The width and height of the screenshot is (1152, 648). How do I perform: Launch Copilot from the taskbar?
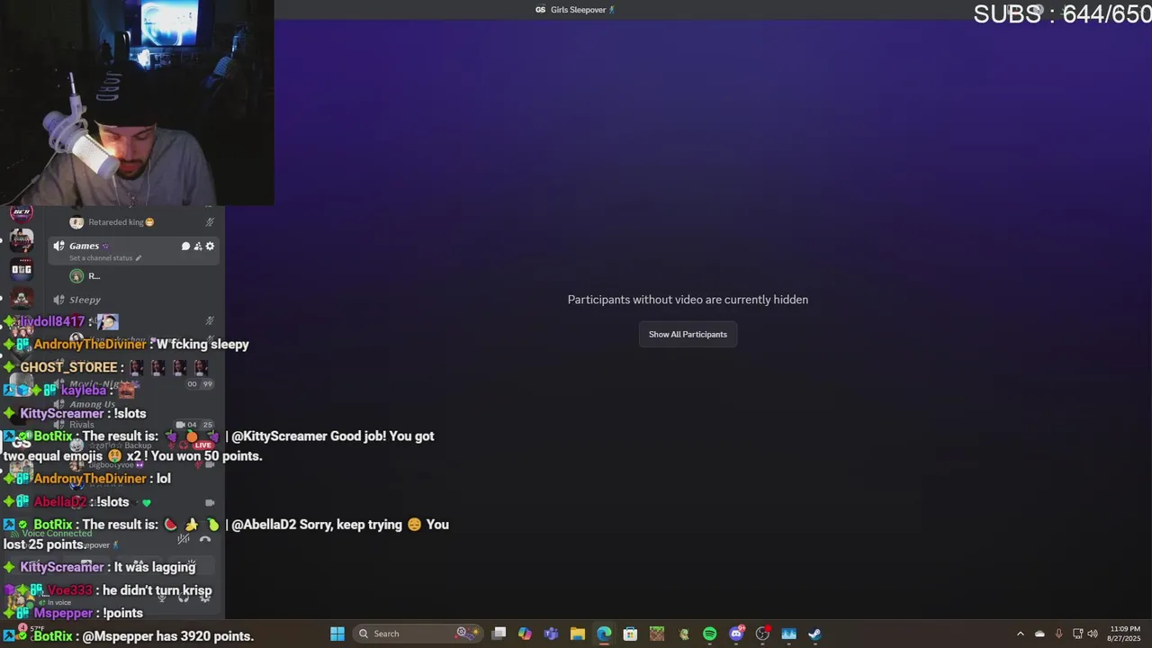point(525,634)
